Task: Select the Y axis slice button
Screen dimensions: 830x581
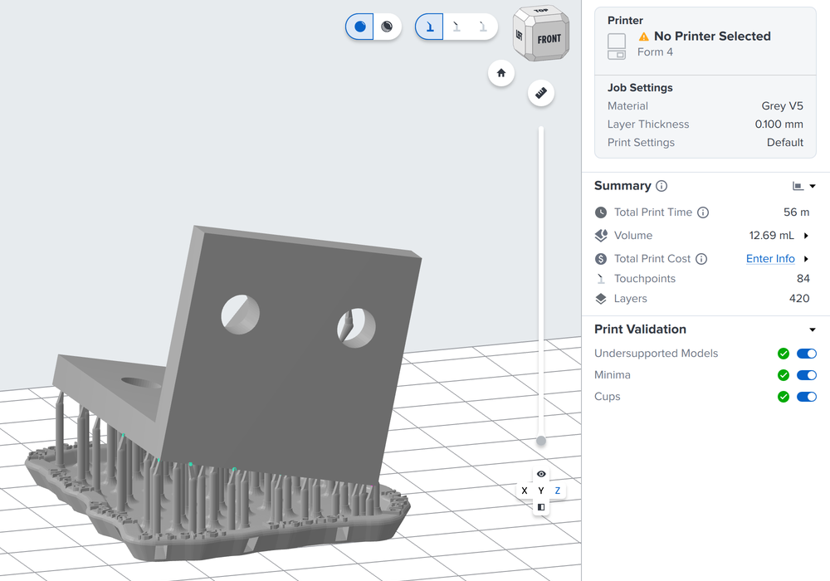Action: click(541, 491)
